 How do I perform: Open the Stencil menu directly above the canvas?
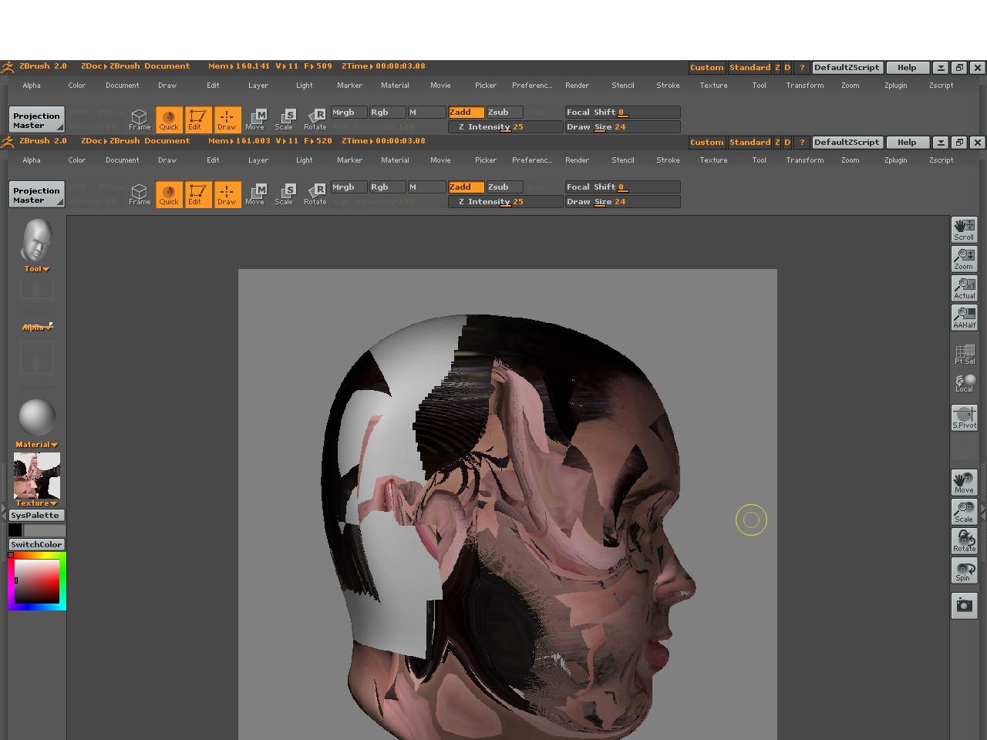click(x=622, y=160)
